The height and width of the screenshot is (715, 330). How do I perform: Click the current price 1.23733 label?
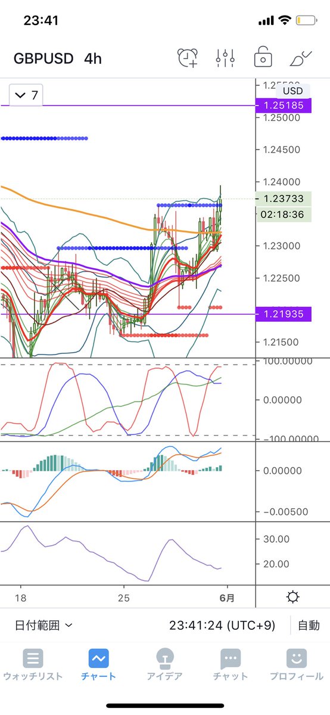point(284,200)
